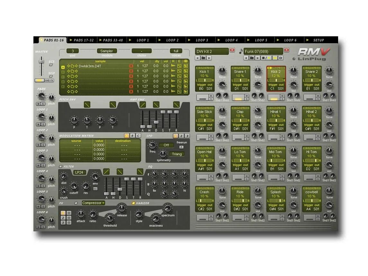Clear the Funk 07(089) loop with red X
368x276 pixels.
(287, 50)
